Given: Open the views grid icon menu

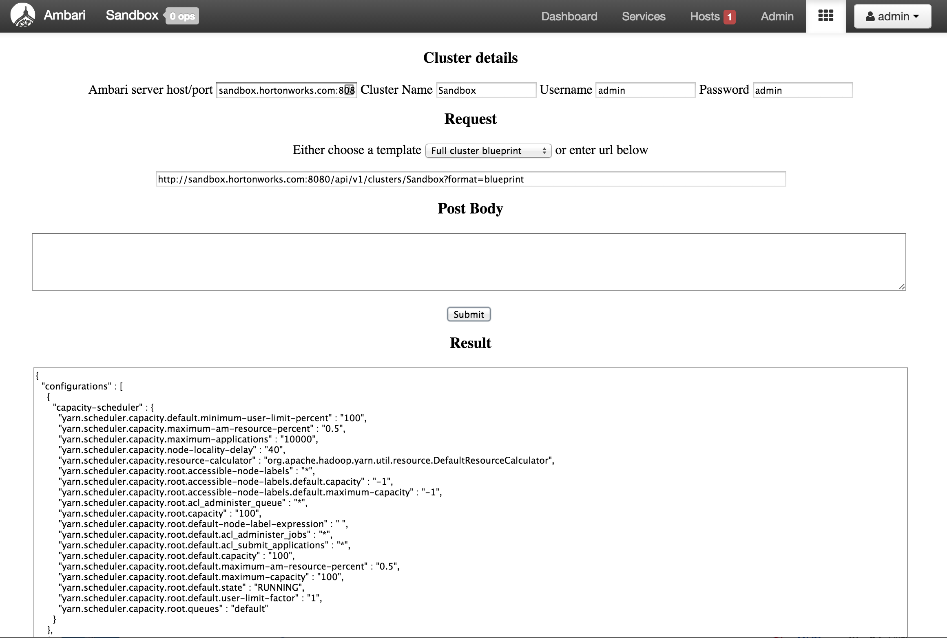Looking at the screenshot, I should click(x=825, y=16).
